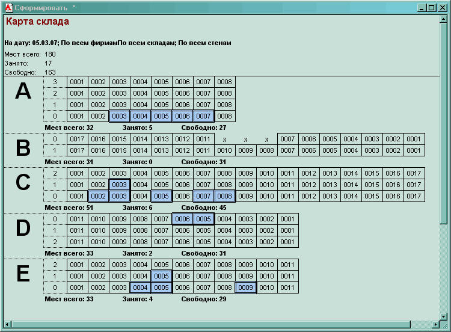This screenshot has width=451, height=332.
Task: Click cell 0010 in wall B row 1
Action: [x=225, y=150]
